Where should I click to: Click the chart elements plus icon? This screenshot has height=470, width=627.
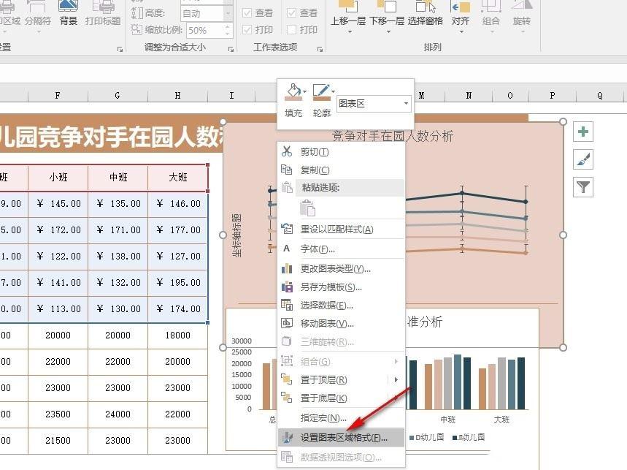click(583, 132)
